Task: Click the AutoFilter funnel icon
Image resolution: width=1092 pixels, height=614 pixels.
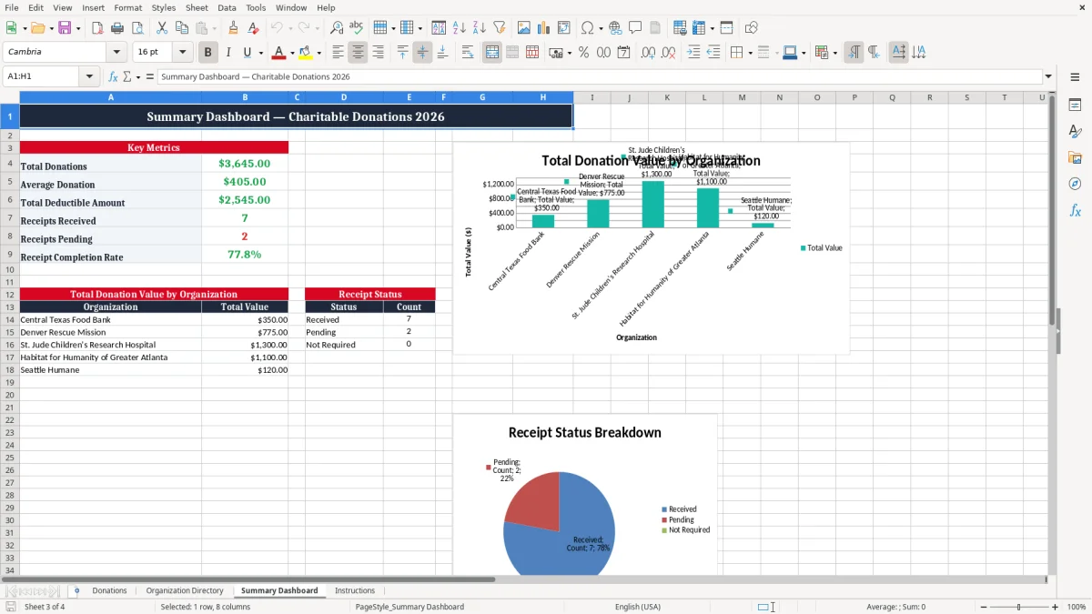Action: (x=500, y=28)
